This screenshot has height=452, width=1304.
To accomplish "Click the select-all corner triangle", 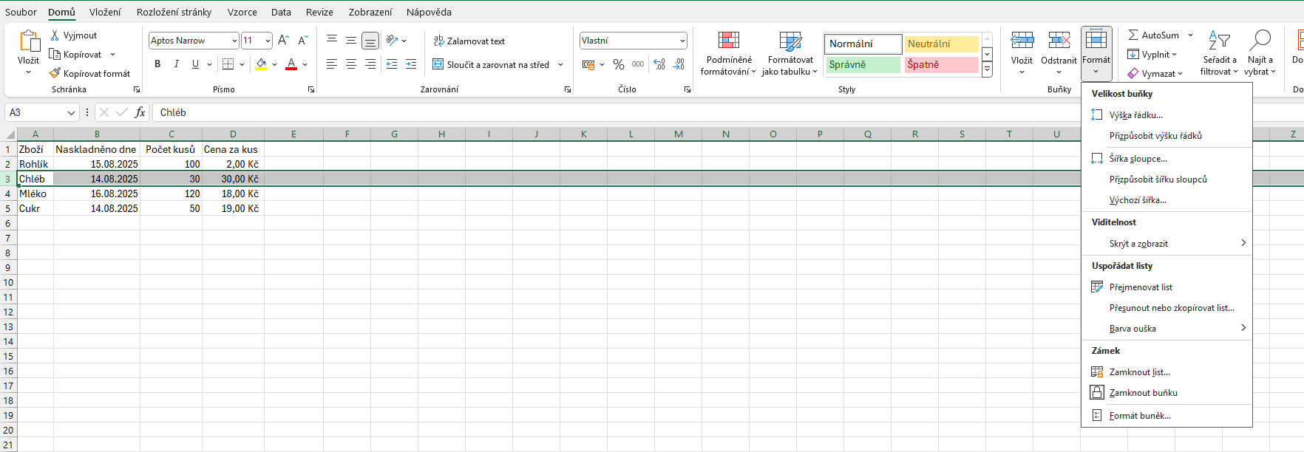I will [x=10, y=134].
